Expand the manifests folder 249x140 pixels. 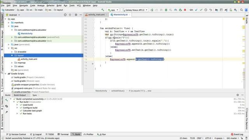[9, 23]
